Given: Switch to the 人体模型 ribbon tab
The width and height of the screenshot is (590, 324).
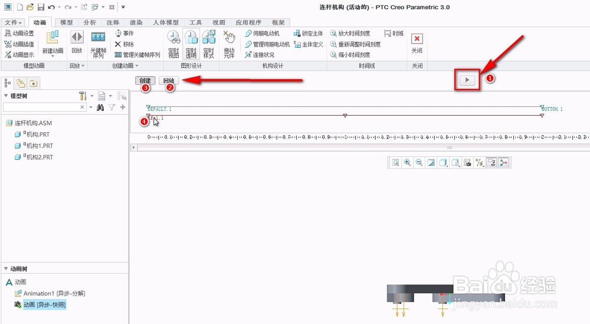Looking at the screenshot, I should coord(166,22).
